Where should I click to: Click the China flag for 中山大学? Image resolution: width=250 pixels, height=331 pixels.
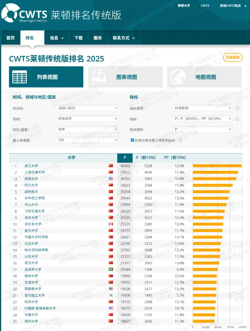coord(111,204)
